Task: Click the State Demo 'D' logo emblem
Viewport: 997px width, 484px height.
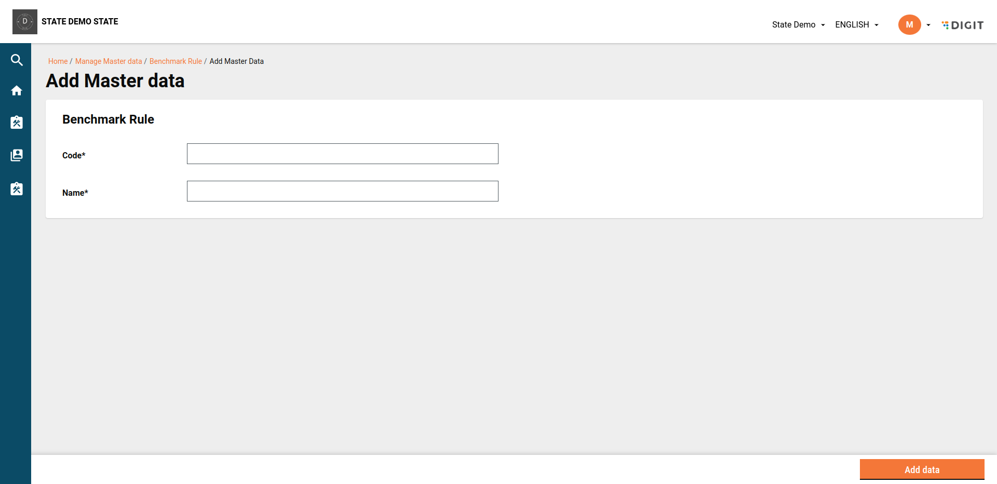Action: point(25,22)
